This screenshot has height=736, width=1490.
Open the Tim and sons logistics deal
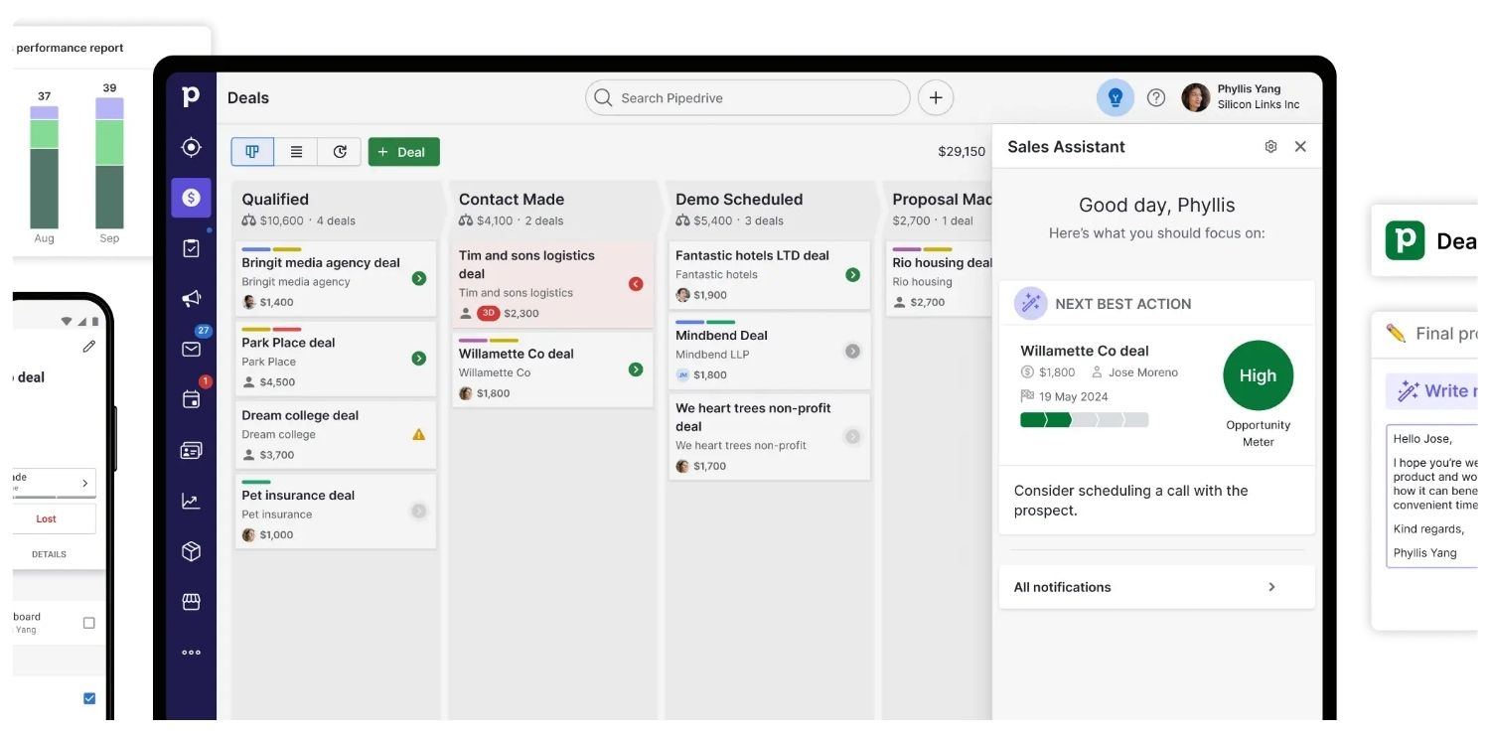[x=553, y=284]
